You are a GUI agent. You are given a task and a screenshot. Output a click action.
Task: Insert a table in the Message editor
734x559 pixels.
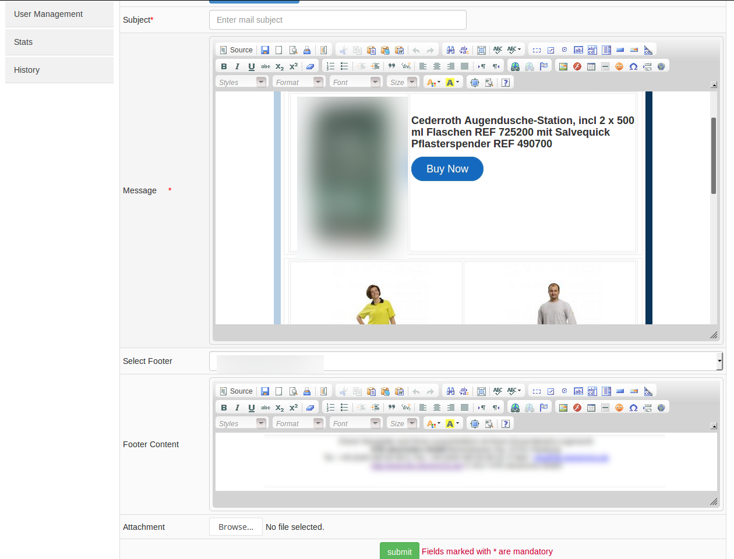(x=591, y=66)
